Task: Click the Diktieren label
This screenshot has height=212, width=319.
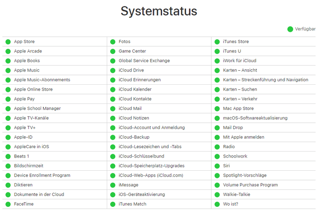Action: pyautogui.click(x=23, y=185)
